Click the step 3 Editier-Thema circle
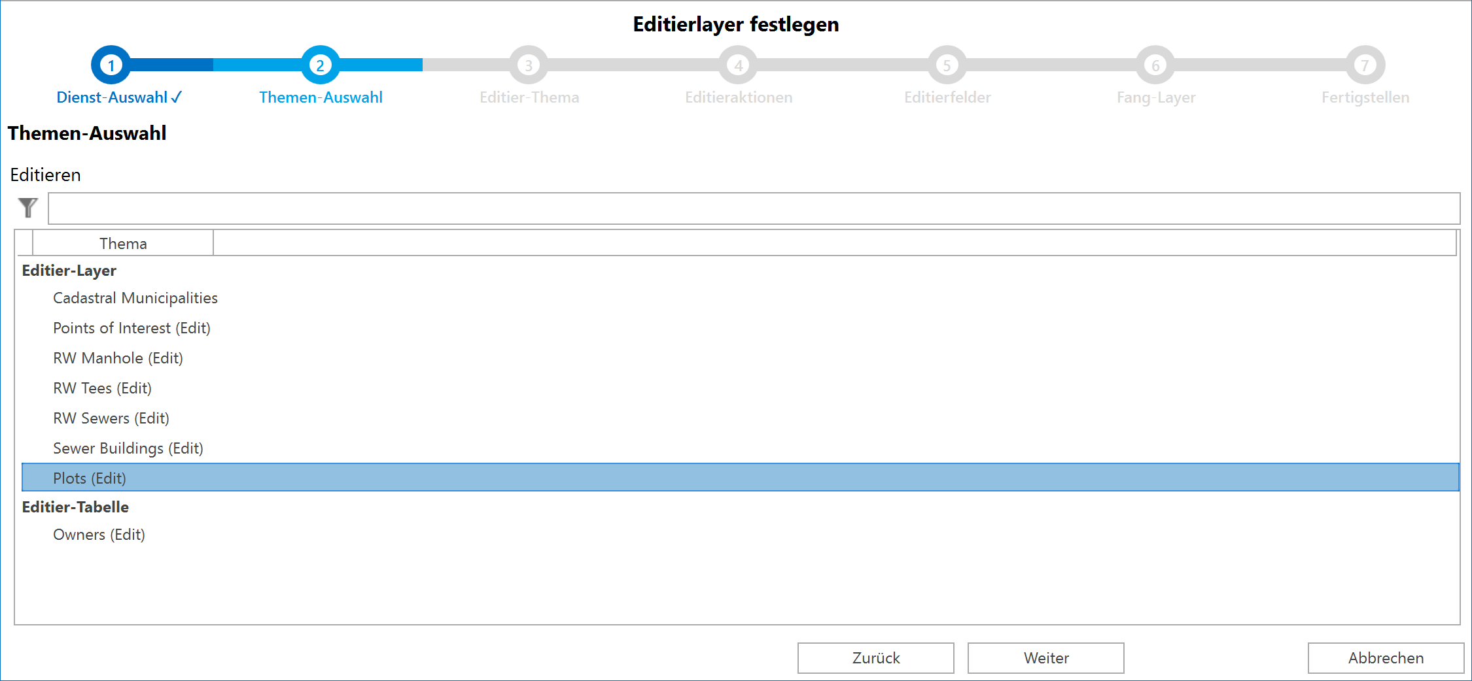Image resolution: width=1472 pixels, height=681 pixels. coord(529,65)
